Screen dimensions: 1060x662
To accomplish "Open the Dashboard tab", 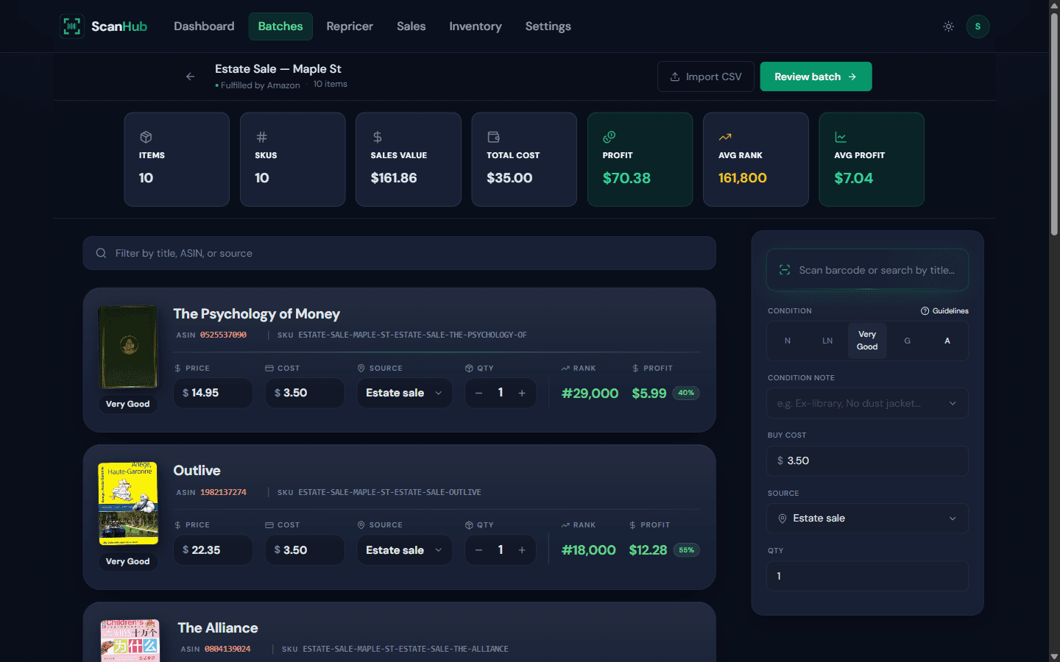I will pyautogui.click(x=204, y=26).
